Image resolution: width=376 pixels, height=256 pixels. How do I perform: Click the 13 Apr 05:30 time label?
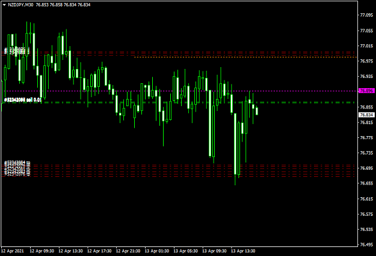186,251
